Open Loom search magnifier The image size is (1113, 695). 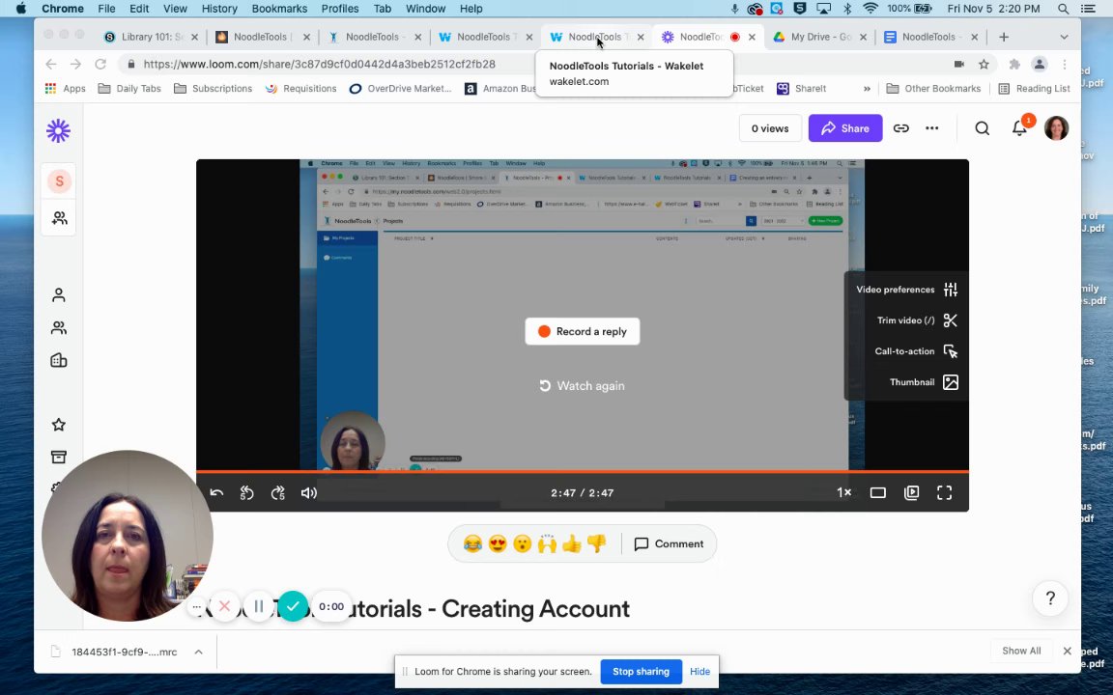point(983,128)
